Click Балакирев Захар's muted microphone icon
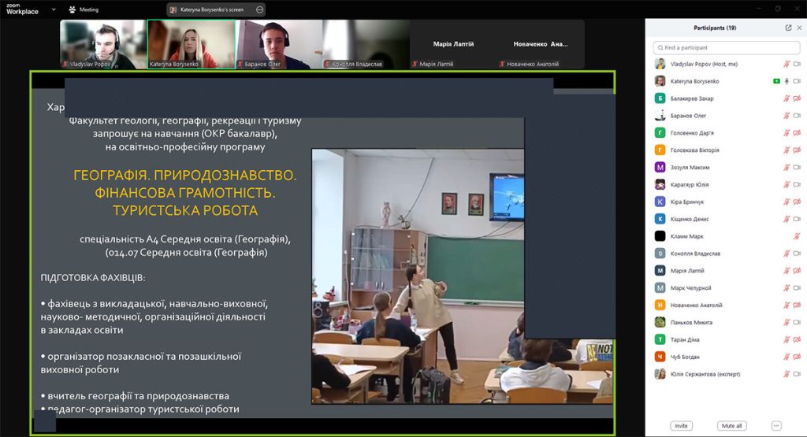807x437 pixels. 786,98
